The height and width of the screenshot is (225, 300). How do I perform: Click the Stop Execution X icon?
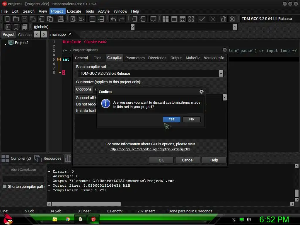213,19
